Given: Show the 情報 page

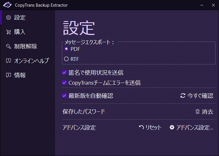Looking at the screenshot, I should pyautogui.click(x=28, y=75).
